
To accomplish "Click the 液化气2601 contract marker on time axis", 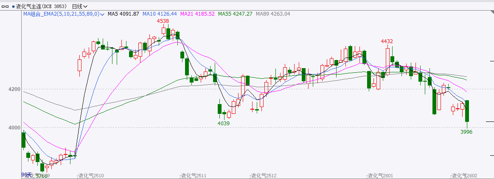I will tap(380, 176).
